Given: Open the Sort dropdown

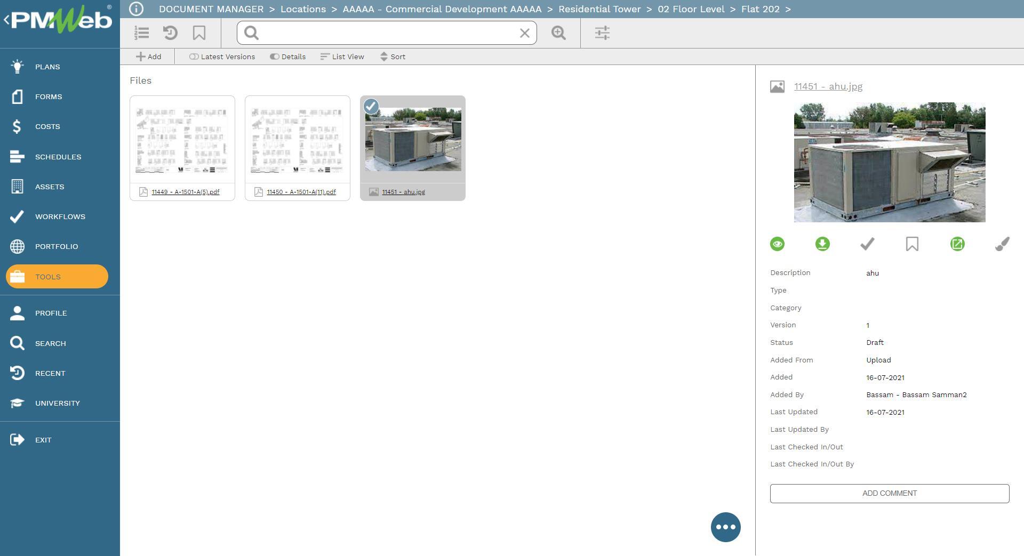Looking at the screenshot, I should click(393, 57).
